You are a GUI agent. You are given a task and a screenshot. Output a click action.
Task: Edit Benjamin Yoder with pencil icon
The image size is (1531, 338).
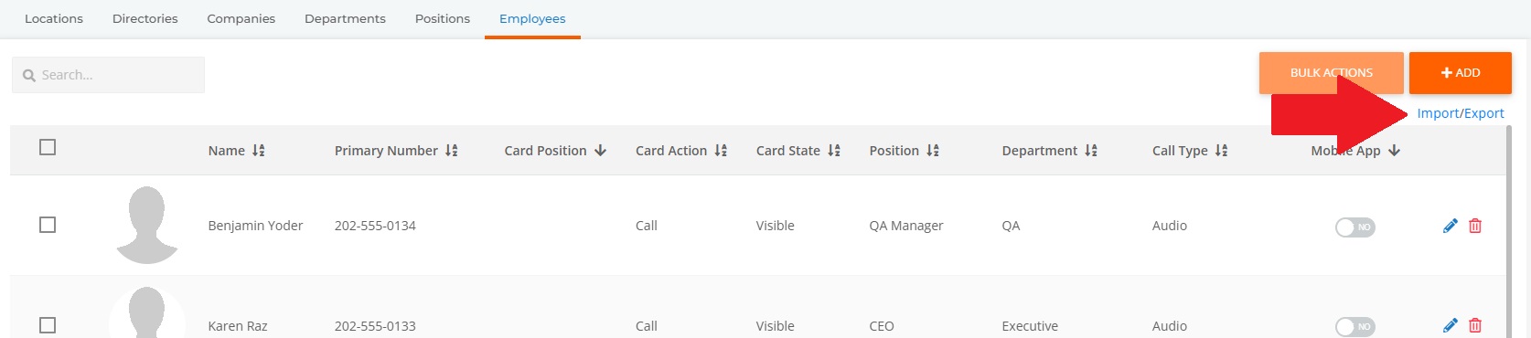click(1450, 226)
